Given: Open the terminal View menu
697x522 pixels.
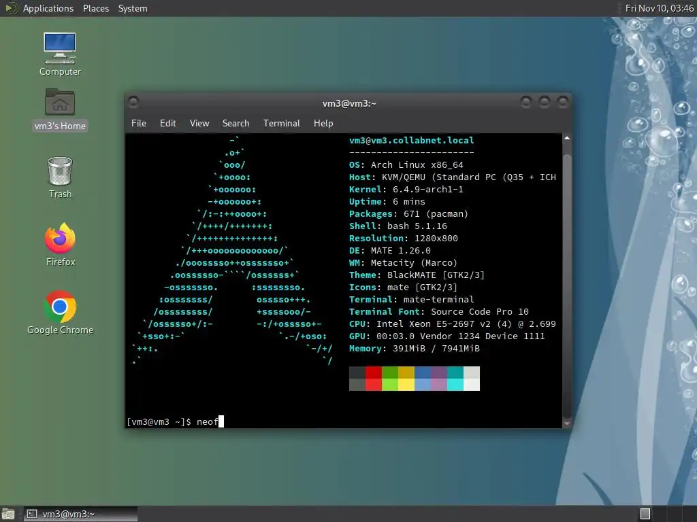Looking at the screenshot, I should [199, 123].
